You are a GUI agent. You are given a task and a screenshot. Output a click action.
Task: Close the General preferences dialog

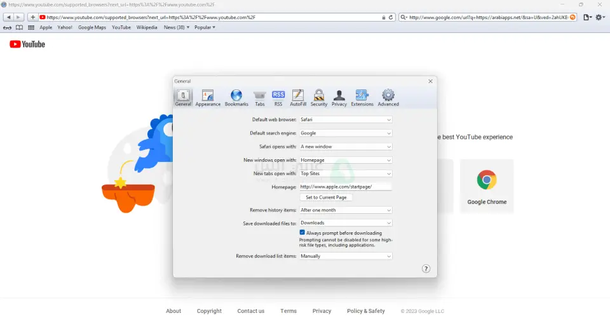[x=430, y=81]
